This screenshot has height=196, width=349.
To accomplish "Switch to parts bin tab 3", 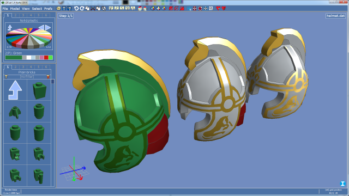I will pos(23,67).
